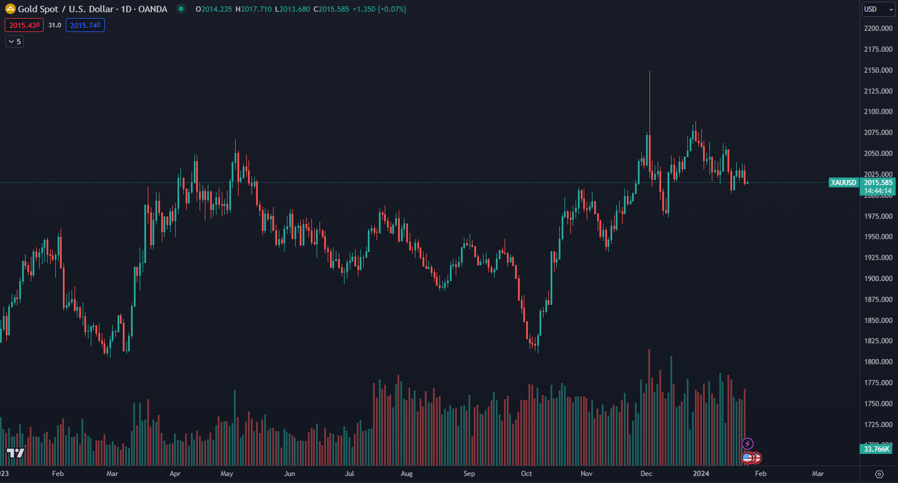The width and height of the screenshot is (898, 483).
Task: Click the spread value 31.0
Action: click(55, 25)
